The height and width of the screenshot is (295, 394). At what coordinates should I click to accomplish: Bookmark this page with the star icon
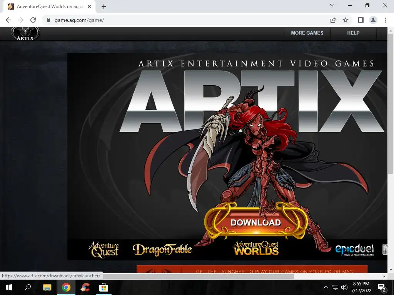coord(346,20)
